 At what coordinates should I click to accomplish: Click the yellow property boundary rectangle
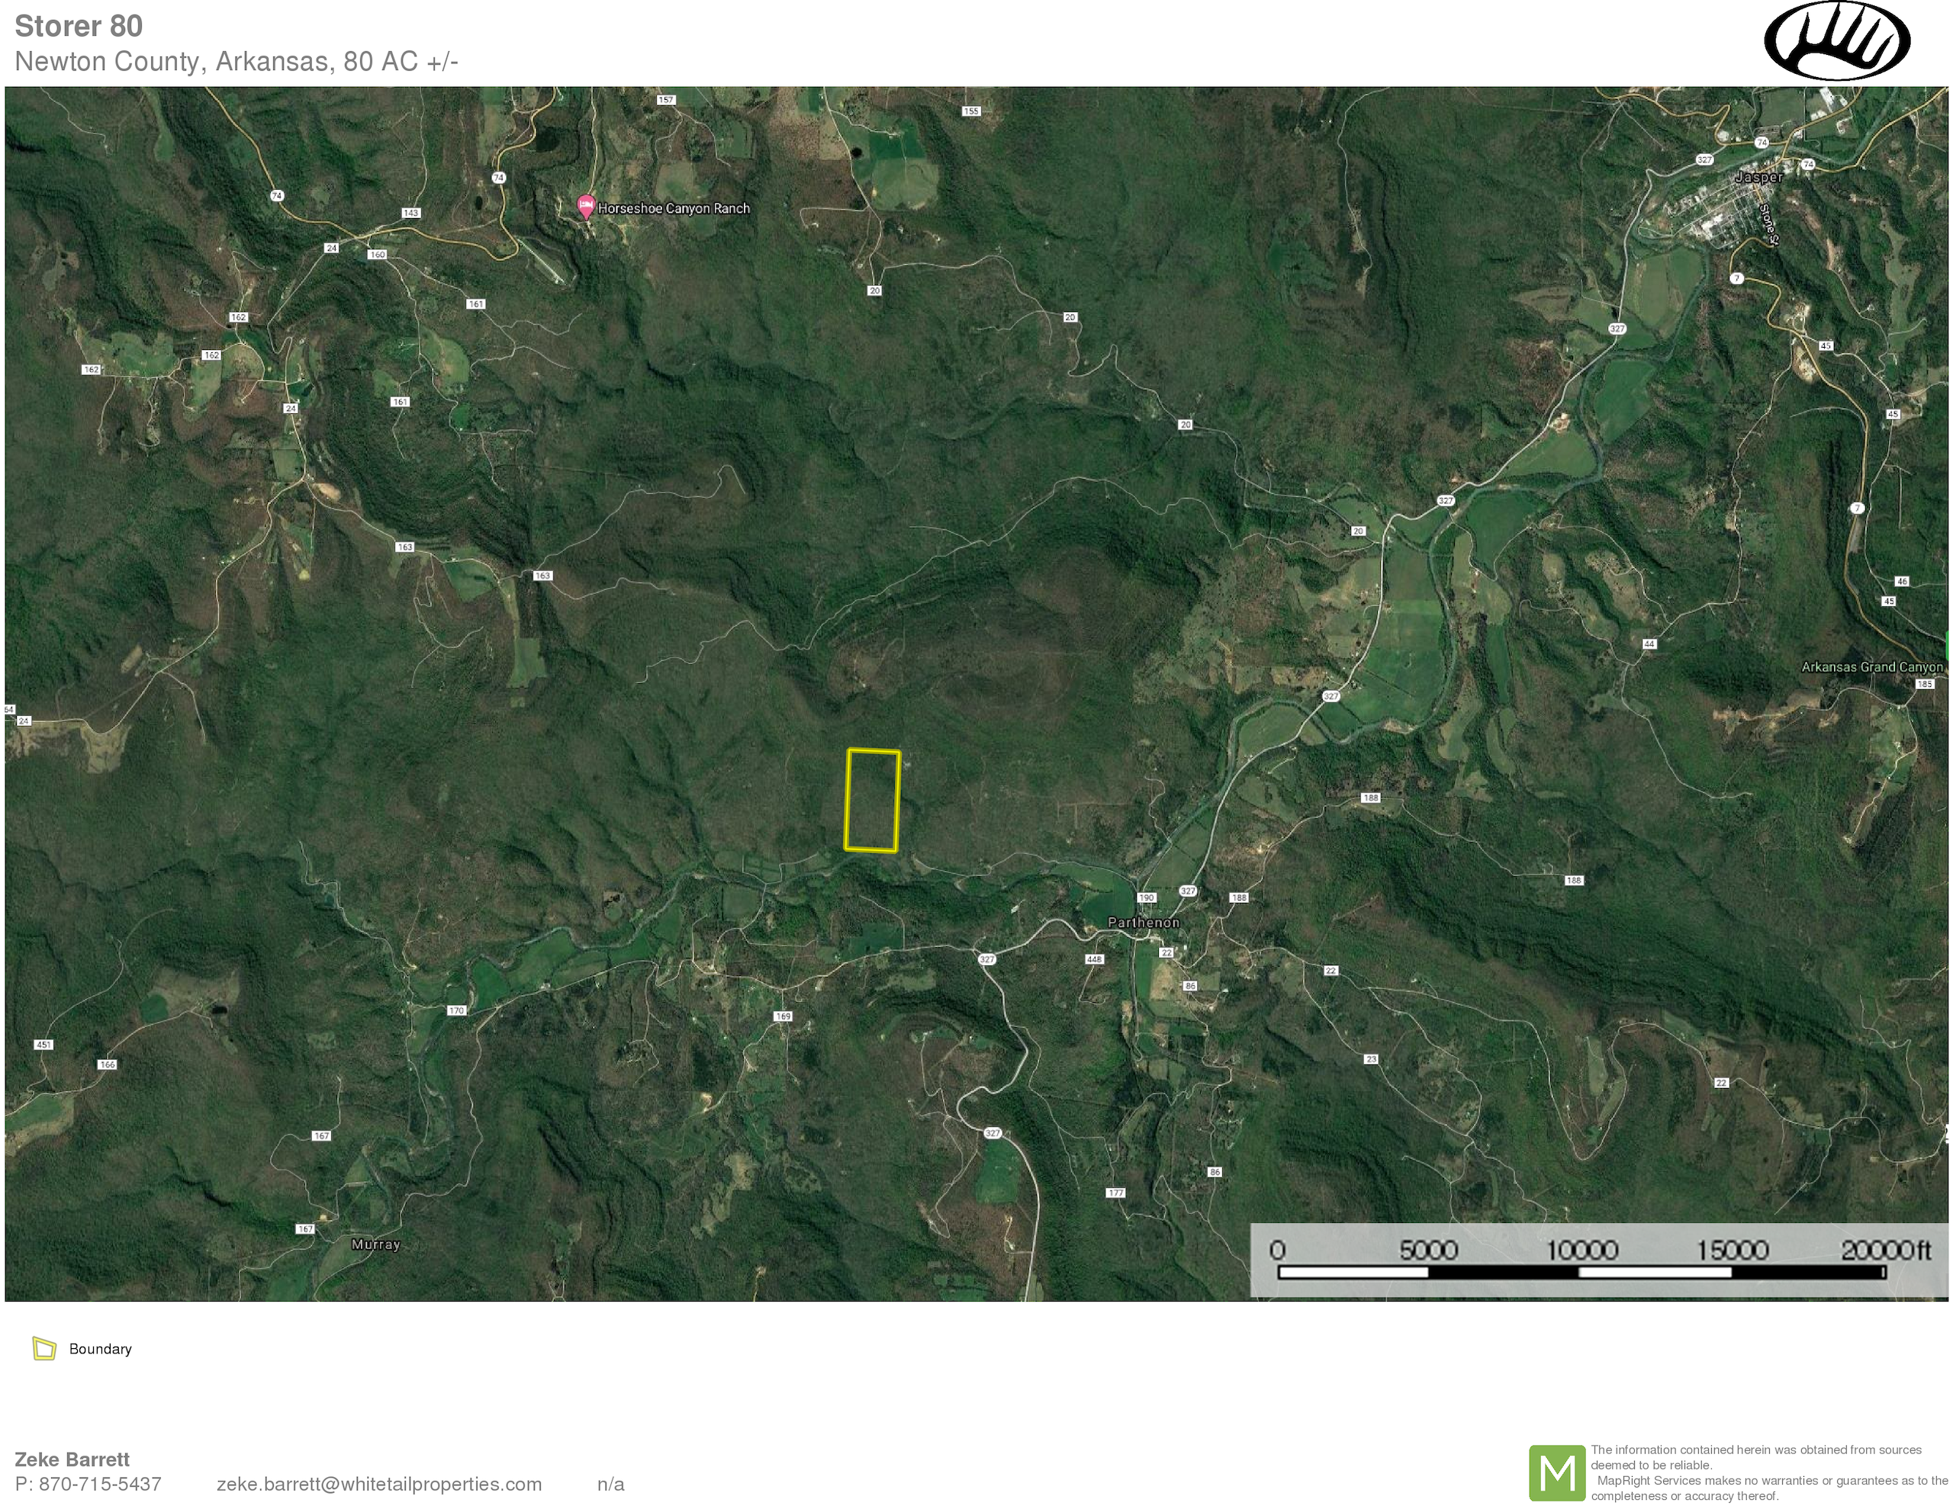point(872,800)
